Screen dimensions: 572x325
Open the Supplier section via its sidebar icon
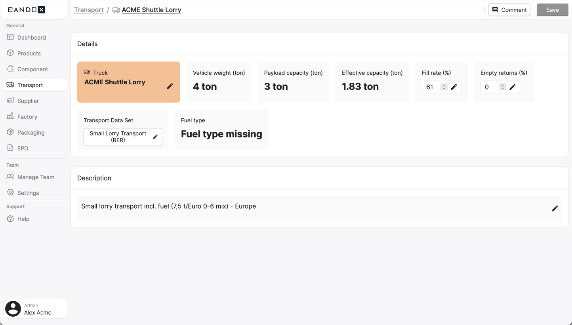10,101
